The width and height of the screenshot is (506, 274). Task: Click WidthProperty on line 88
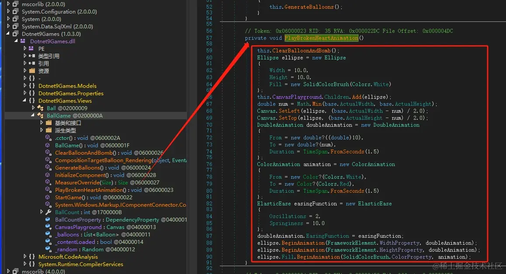click(x=399, y=243)
